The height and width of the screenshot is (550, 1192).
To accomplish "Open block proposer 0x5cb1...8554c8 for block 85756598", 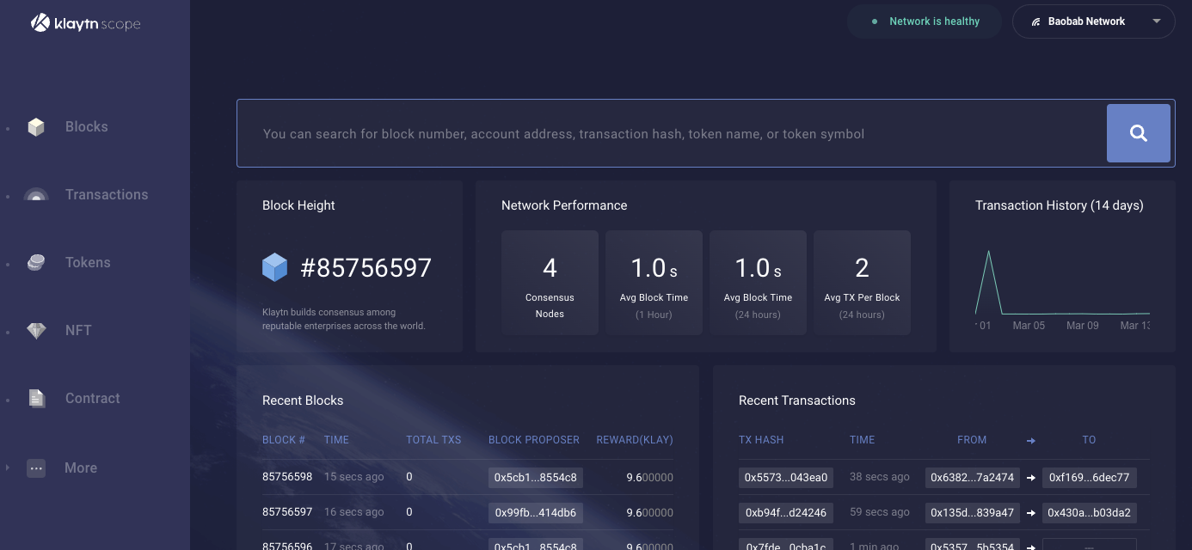I will (x=536, y=477).
